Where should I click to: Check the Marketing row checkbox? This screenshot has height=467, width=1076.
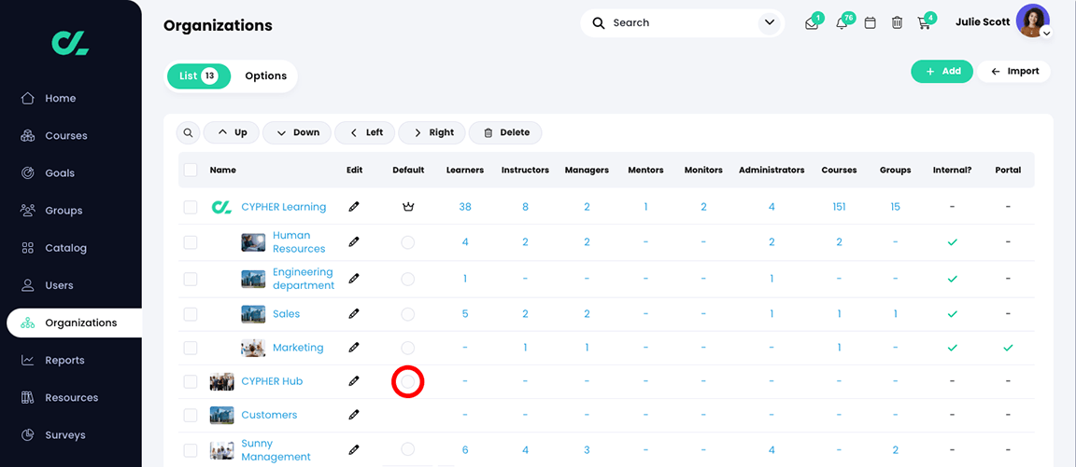[191, 348]
